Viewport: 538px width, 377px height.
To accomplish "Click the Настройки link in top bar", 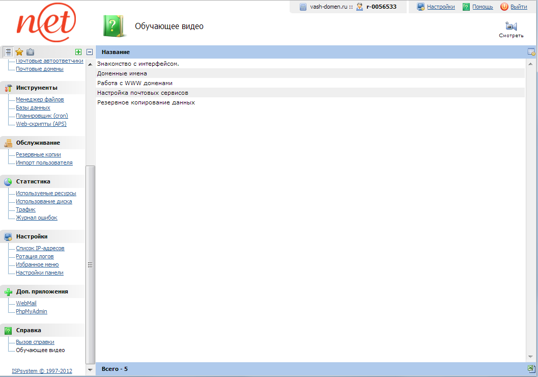I will pyautogui.click(x=441, y=7).
